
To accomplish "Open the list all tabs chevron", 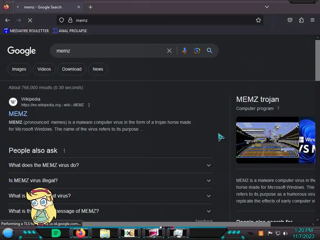I will [x=267, y=7].
